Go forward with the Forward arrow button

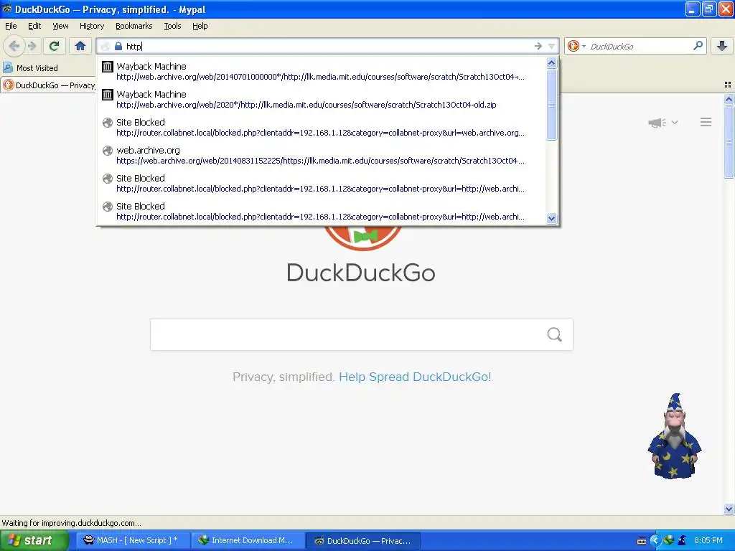coord(32,46)
